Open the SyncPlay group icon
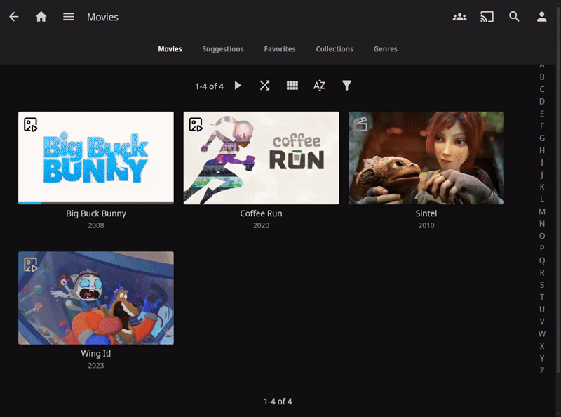 (459, 16)
